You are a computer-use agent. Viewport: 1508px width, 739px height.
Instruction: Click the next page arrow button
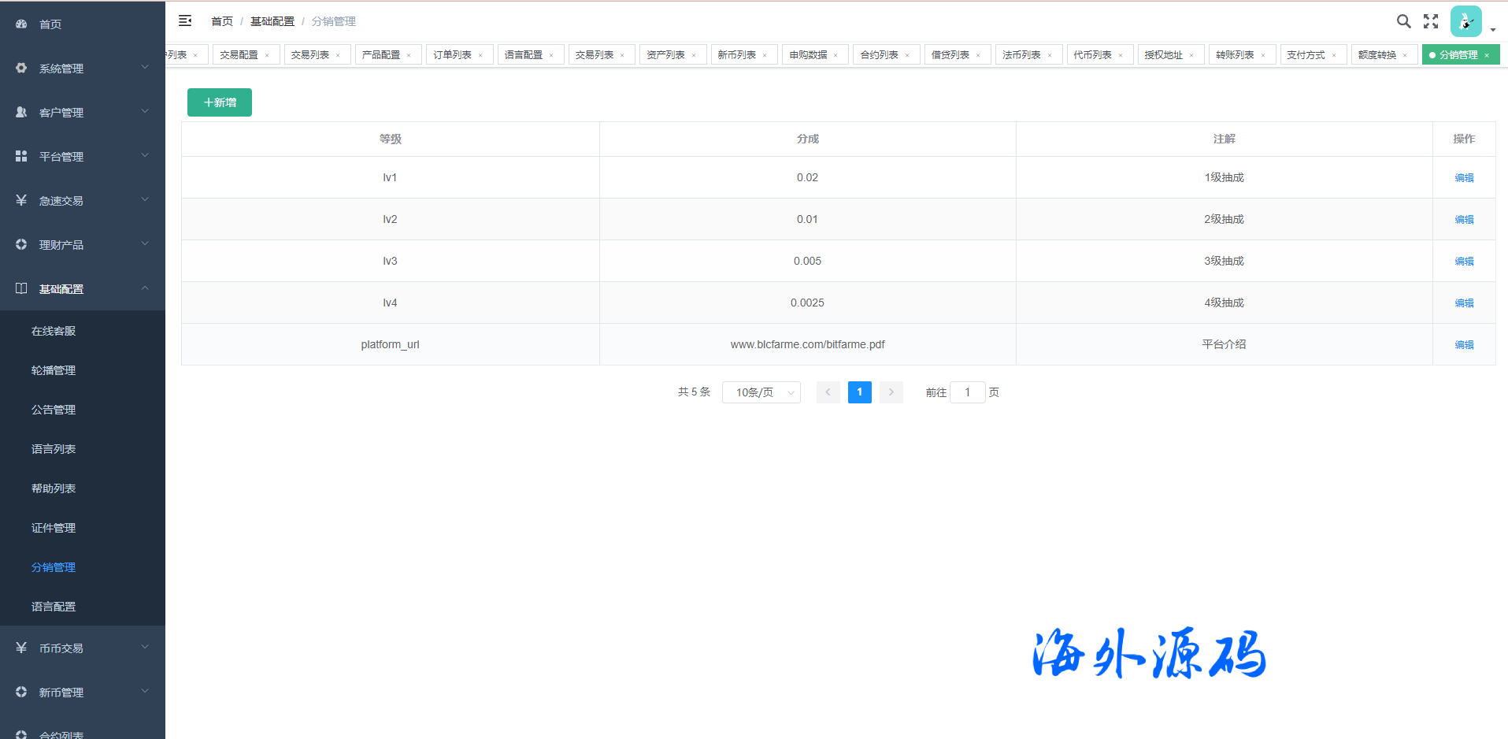click(x=891, y=392)
